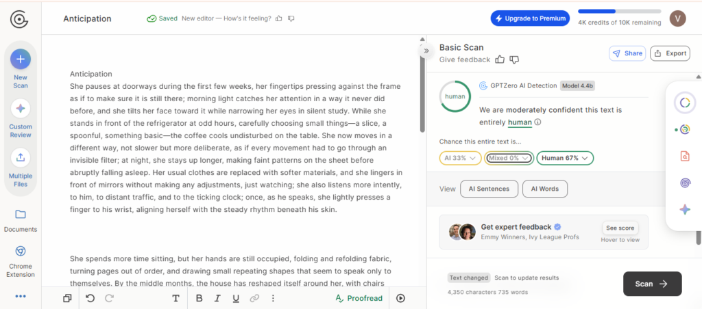Click the See score button
702x309 pixels.
point(620,228)
